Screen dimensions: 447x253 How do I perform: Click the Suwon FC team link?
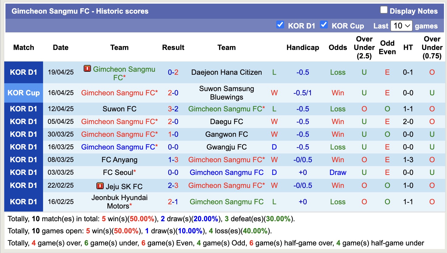tap(119, 109)
